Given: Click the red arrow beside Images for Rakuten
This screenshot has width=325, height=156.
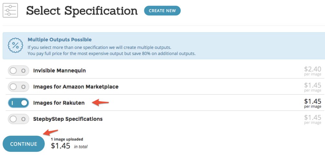Looking at the screenshot, I should pos(100,102).
